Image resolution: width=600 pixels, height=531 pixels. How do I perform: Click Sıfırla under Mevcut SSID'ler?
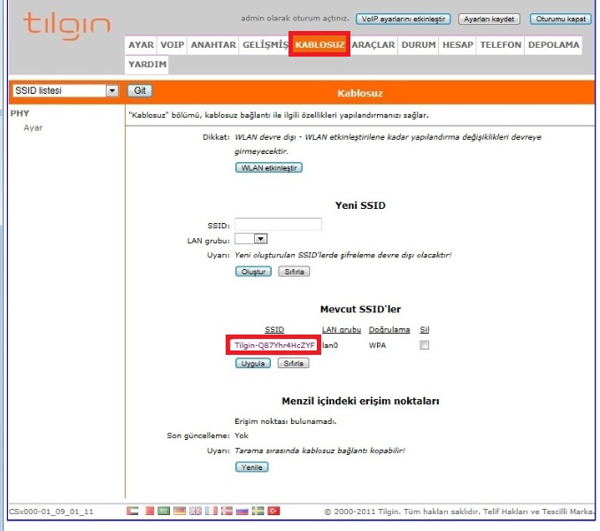point(294,363)
